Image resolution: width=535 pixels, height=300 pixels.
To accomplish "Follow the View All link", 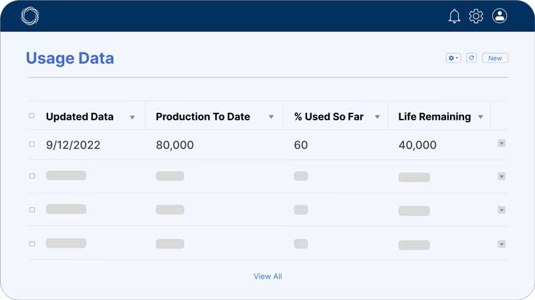I will 267,276.
